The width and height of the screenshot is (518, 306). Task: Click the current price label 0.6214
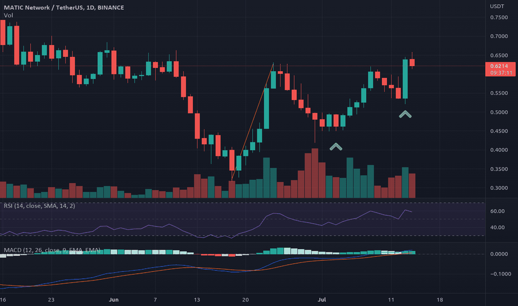tap(499, 66)
